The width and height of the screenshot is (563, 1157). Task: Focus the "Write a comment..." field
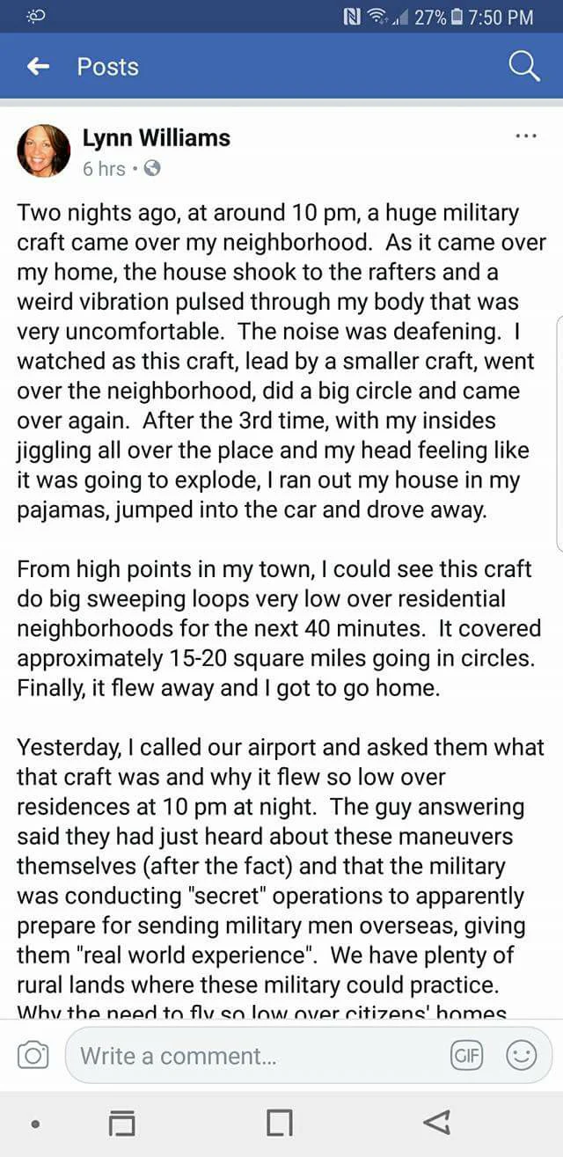255,1055
